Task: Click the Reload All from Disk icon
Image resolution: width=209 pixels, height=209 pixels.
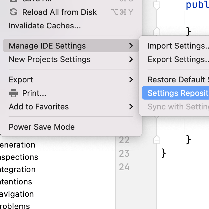Action: [14, 12]
